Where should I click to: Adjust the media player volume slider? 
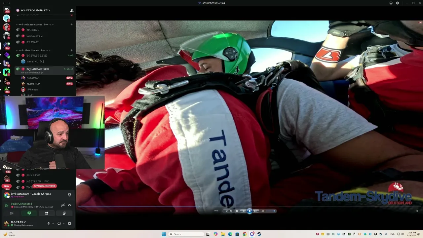pyautogui.click(x=270, y=211)
